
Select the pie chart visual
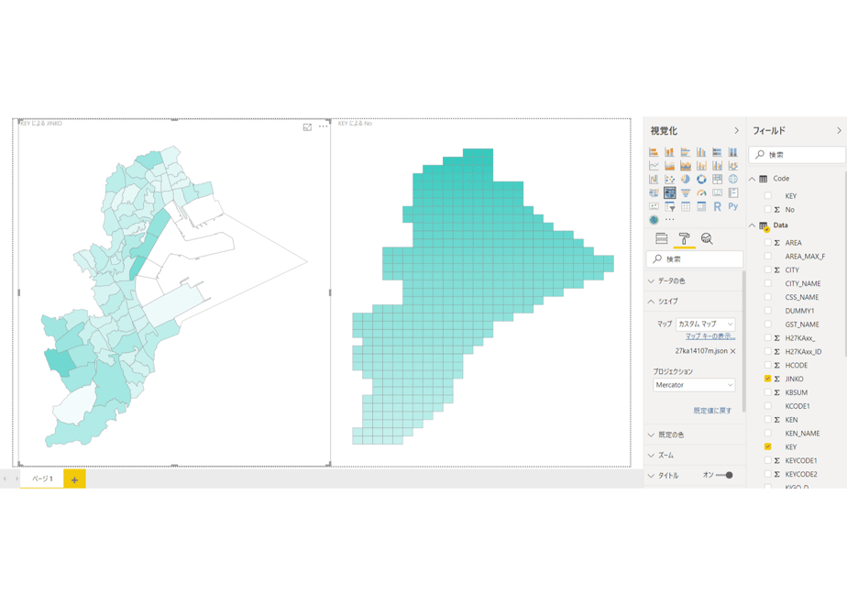tap(686, 180)
